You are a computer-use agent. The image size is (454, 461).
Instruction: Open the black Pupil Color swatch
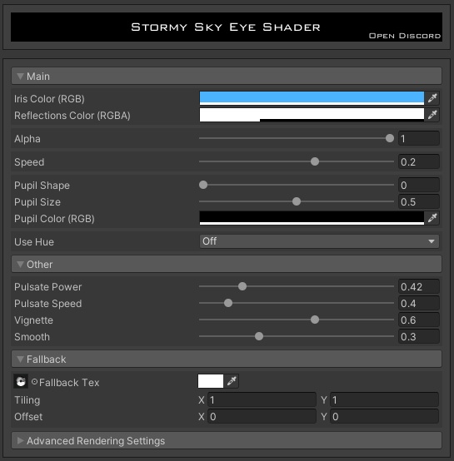point(312,218)
